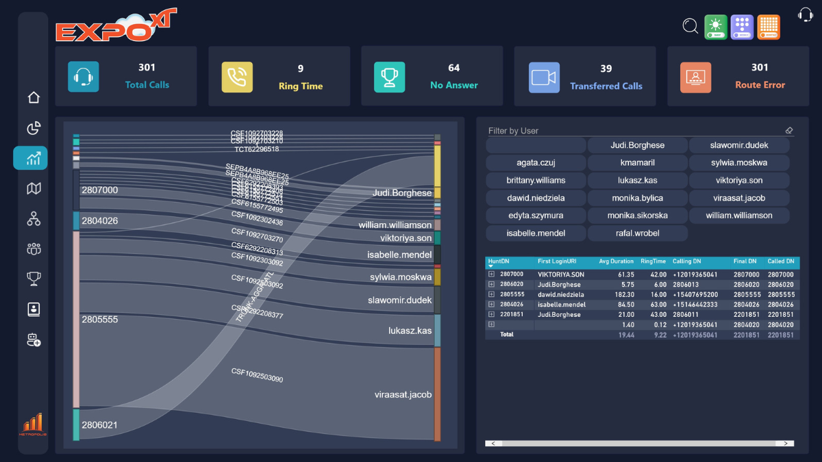
Task: Open the hierarchy tree icon in sidebar
Action: [x=34, y=219]
